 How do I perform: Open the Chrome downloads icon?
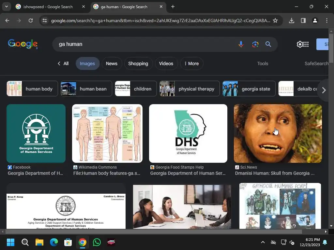coord(291,21)
